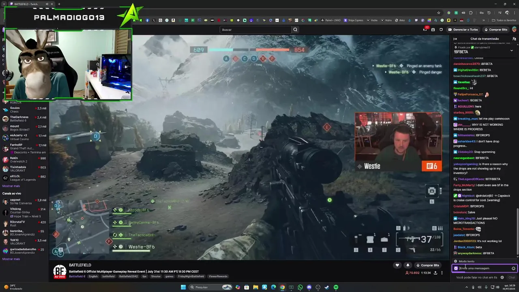Click the Chat send button
The height and width of the screenshot is (292, 519).
512,277
